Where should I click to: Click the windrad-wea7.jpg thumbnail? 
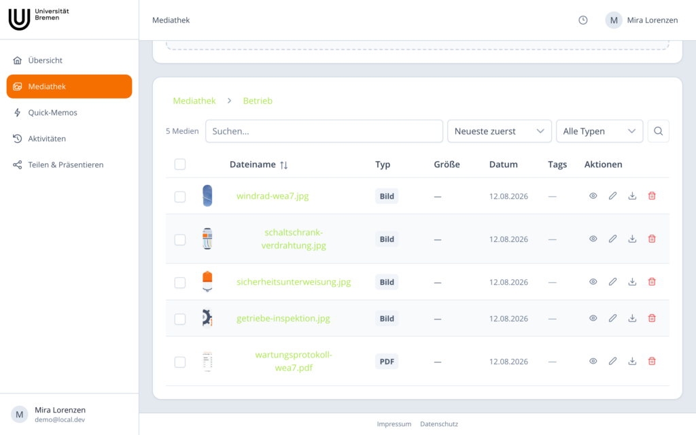[207, 196]
